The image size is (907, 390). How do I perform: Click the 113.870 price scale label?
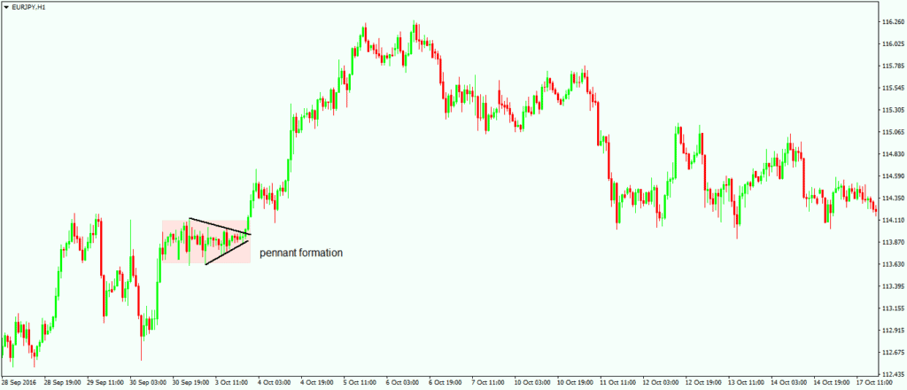(x=893, y=242)
